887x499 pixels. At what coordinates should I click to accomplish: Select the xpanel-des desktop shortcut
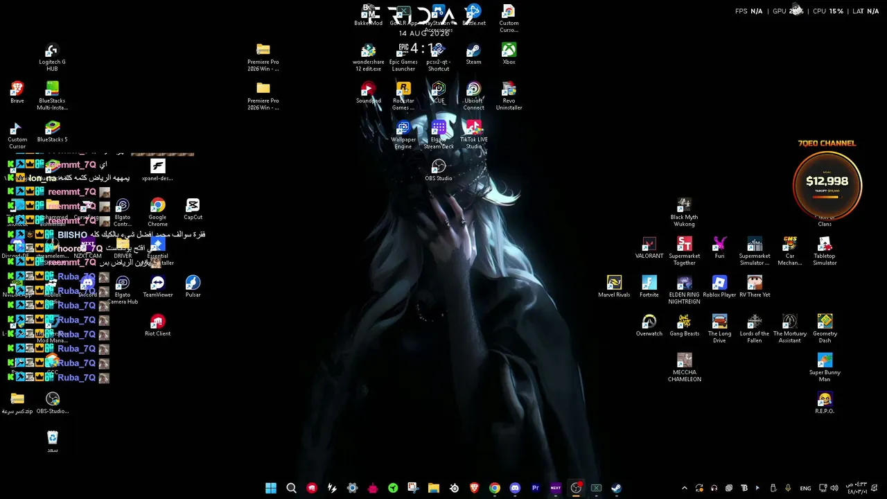pyautogui.click(x=157, y=170)
